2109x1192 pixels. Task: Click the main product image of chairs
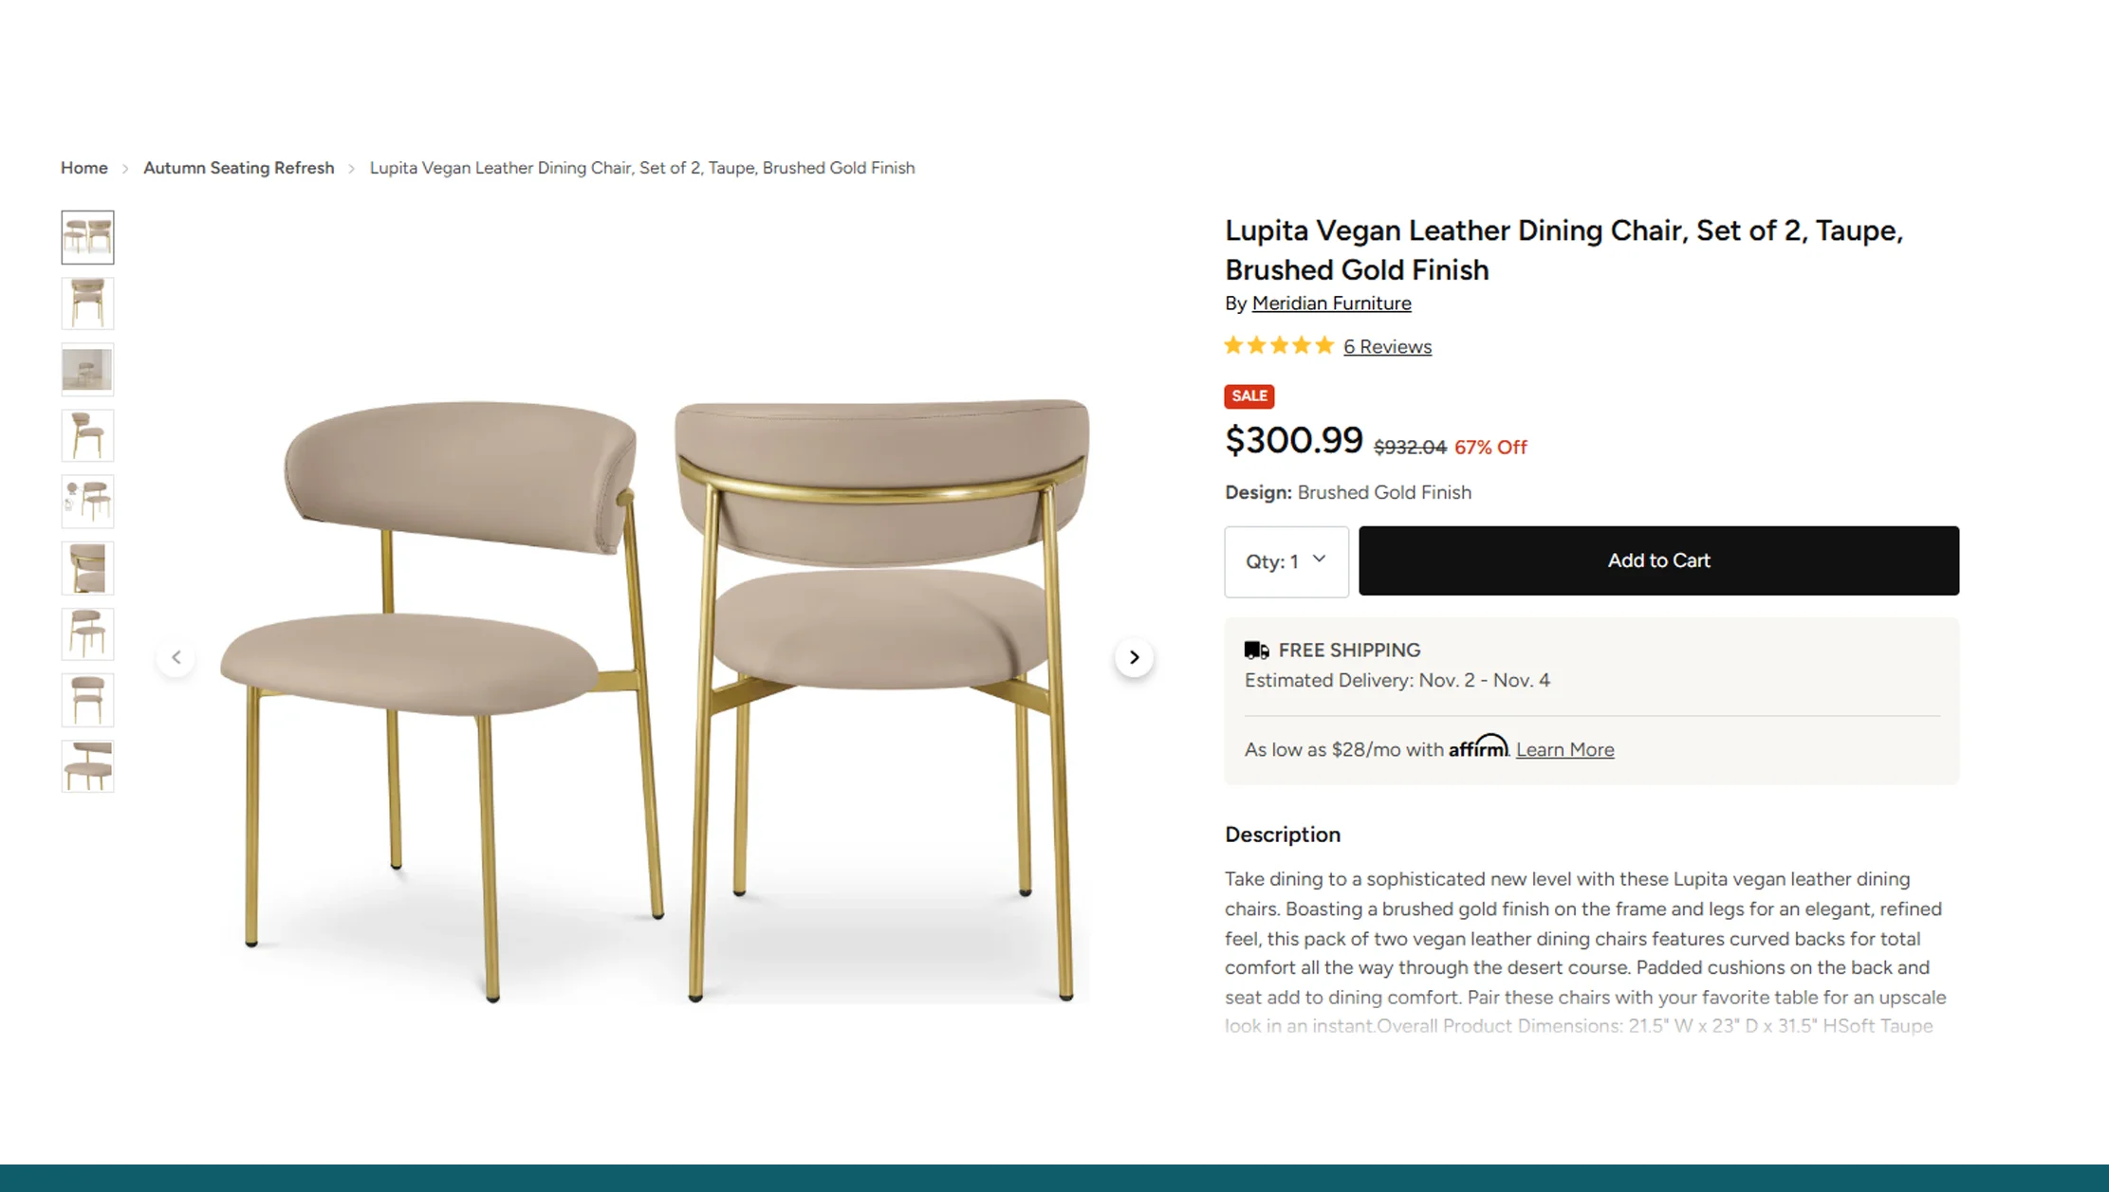pyautogui.click(x=655, y=702)
